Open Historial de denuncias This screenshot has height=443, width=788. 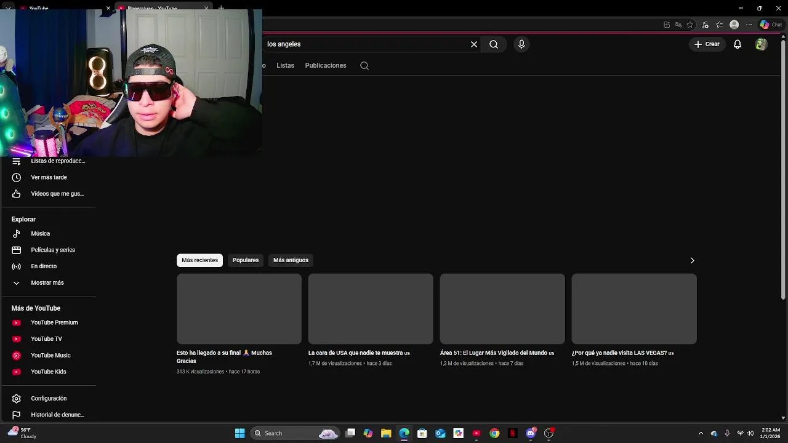49,415
